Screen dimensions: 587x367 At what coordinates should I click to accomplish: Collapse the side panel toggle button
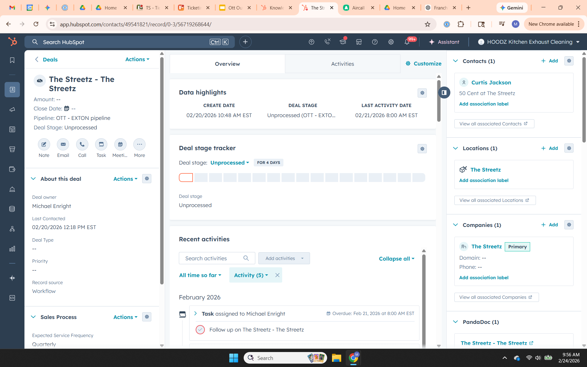pyautogui.click(x=444, y=92)
